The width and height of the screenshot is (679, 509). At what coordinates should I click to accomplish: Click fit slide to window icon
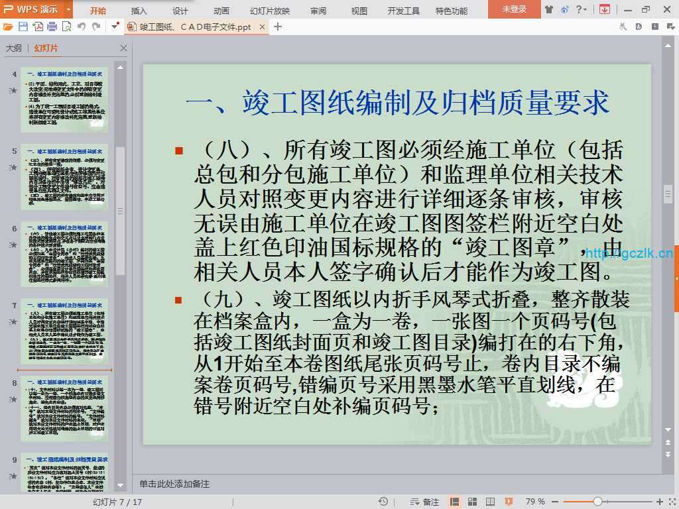pyautogui.click(x=670, y=502)
